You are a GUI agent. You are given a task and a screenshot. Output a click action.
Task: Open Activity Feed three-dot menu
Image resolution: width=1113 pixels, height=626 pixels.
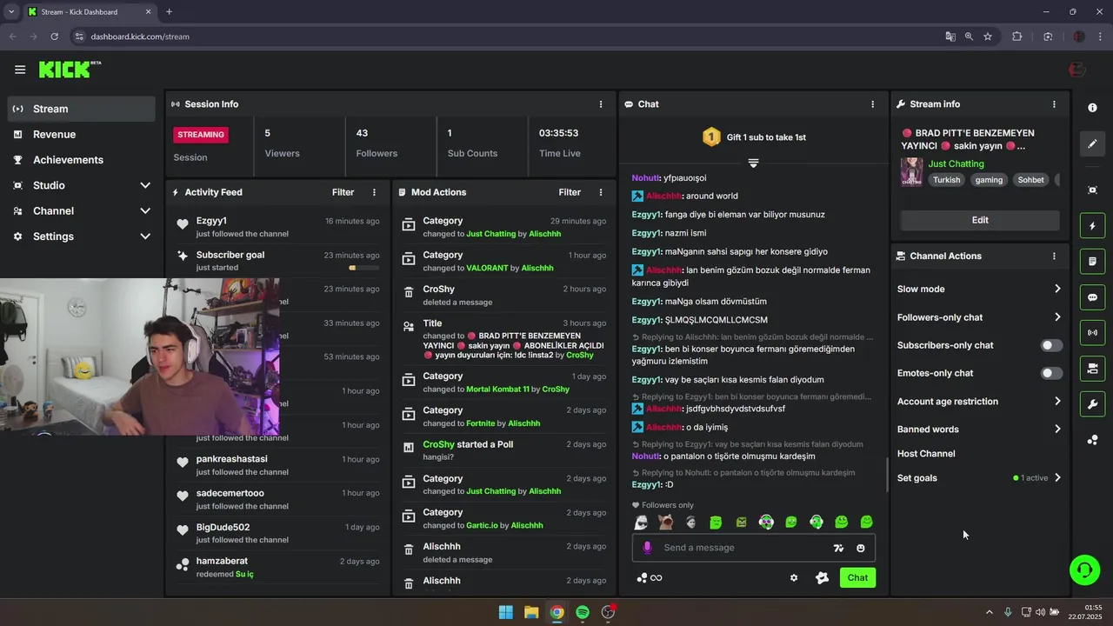375,192
